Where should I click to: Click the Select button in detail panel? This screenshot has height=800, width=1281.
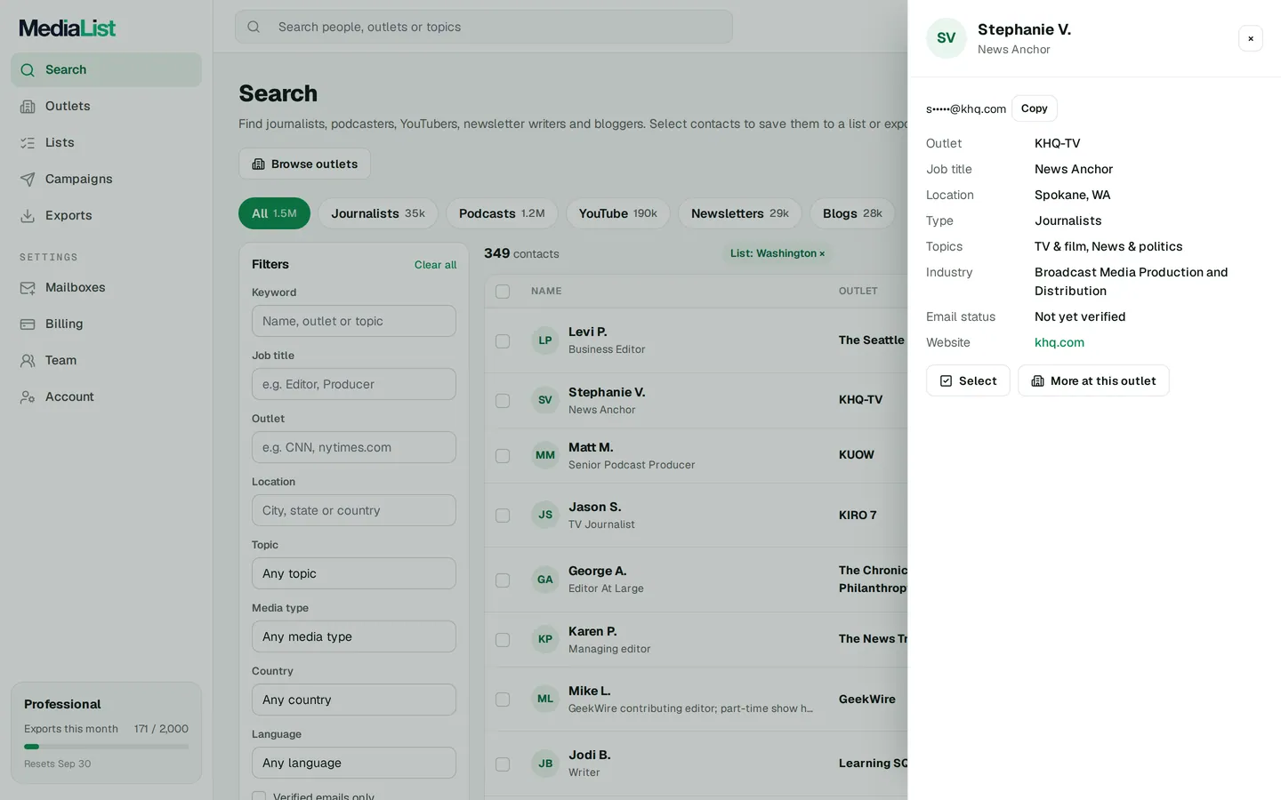coord(968,380)
